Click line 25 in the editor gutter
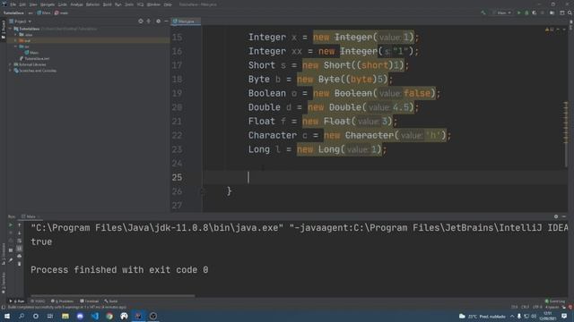 [177, 177]
